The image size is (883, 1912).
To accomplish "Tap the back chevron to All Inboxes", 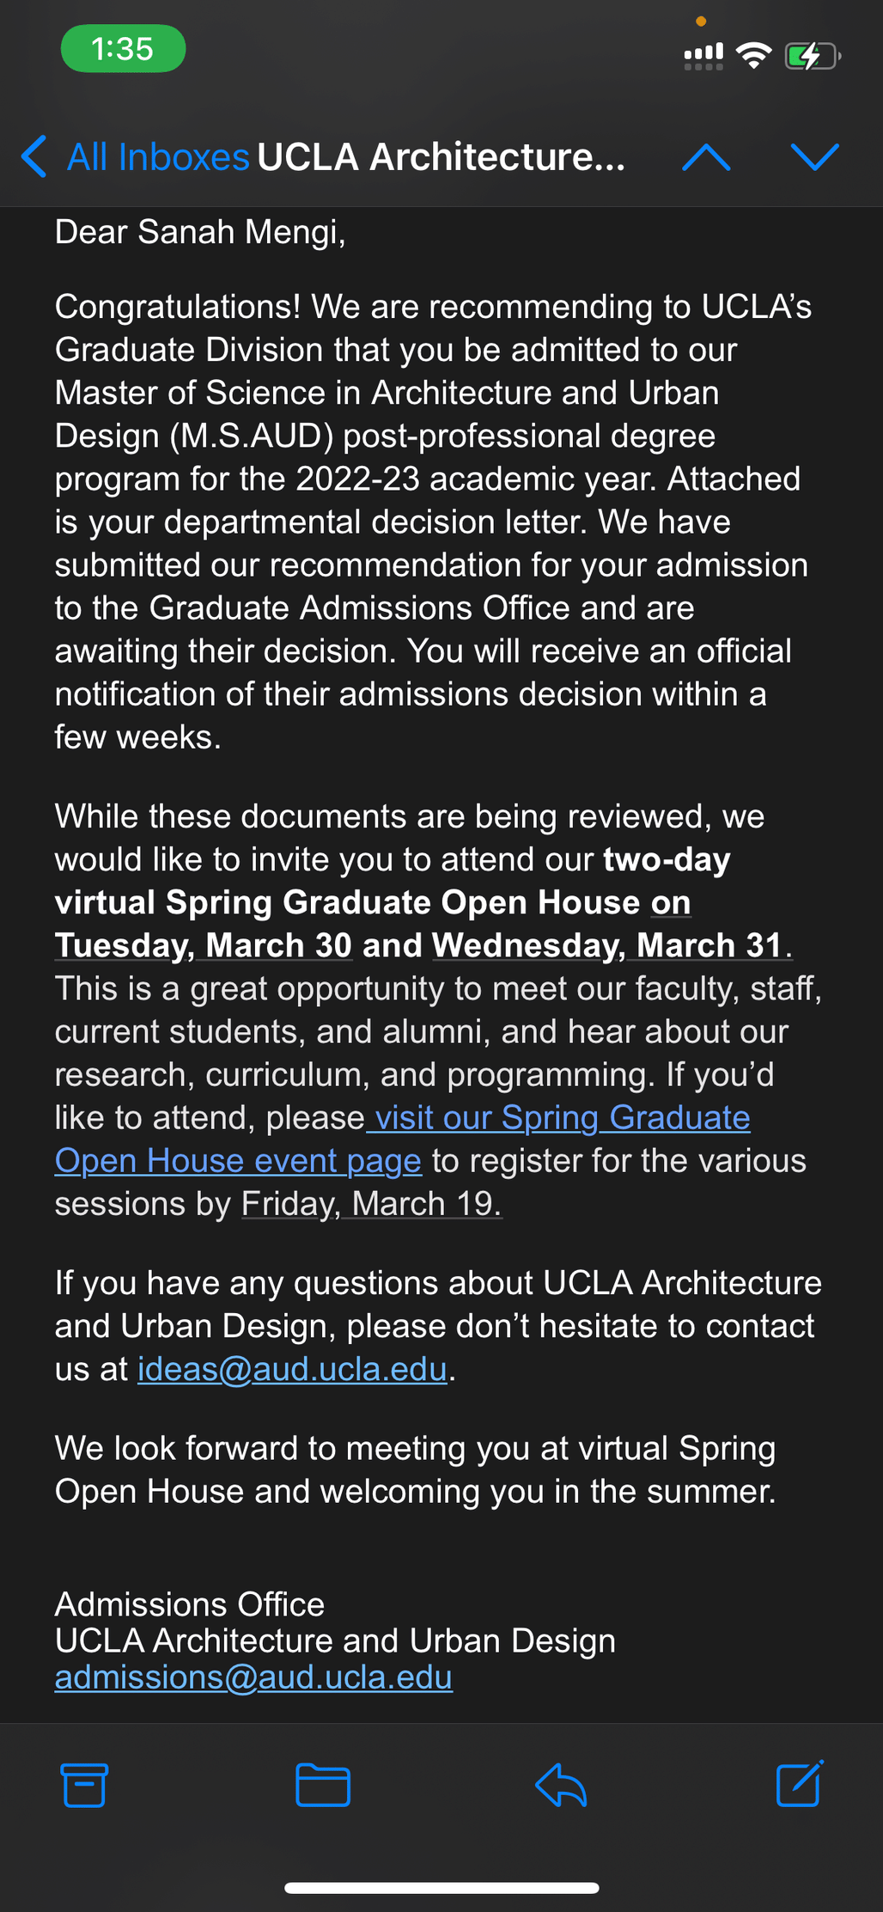I will (33, 156).
